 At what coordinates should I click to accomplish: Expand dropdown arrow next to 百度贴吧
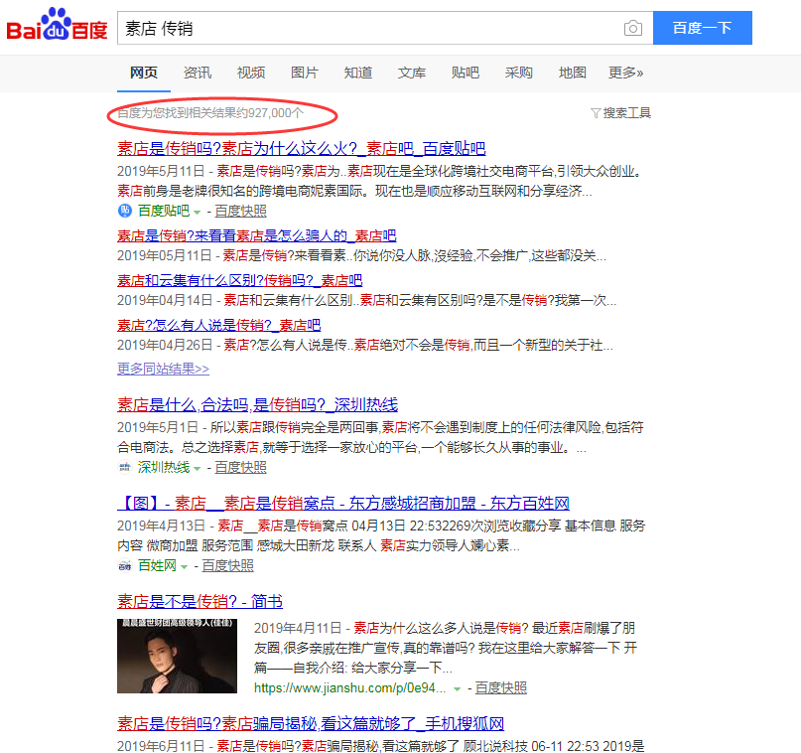(x=198, y=212)
